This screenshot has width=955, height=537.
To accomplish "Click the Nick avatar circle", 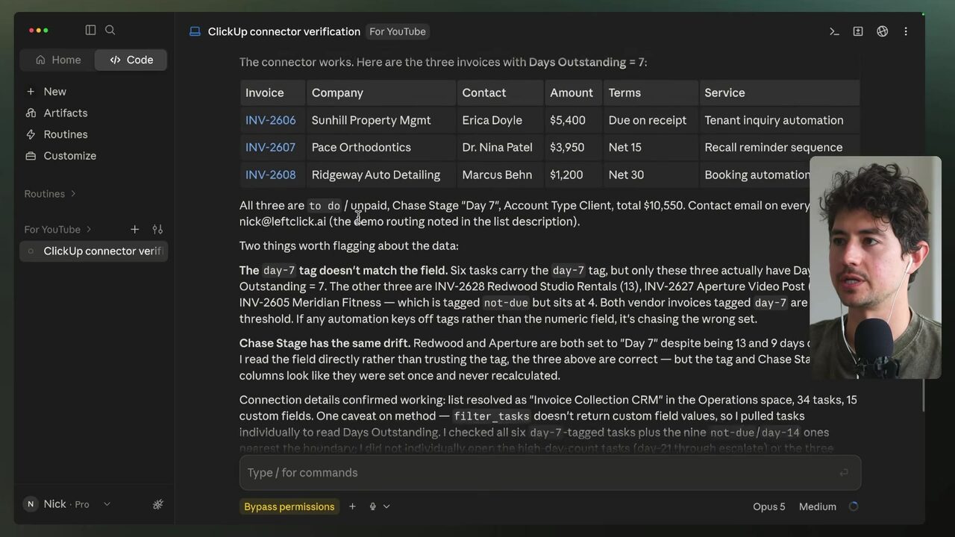I will 31,504.
